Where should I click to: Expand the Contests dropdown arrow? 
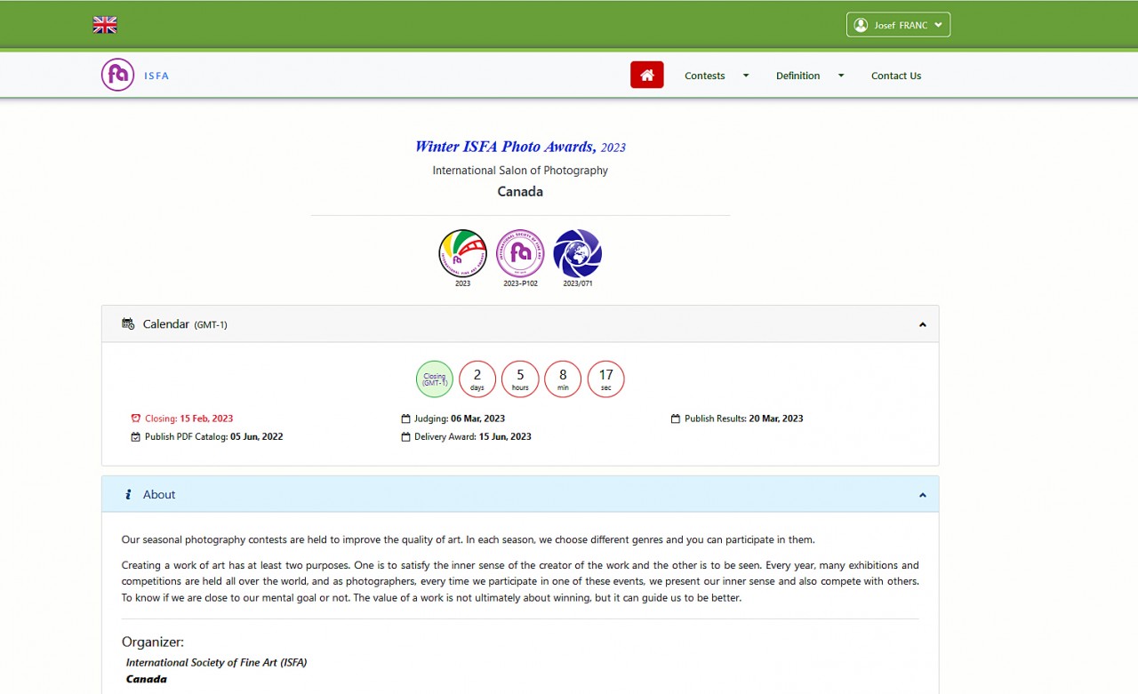click(x=746, y=76)
